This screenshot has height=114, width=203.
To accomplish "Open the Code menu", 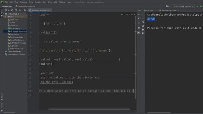I will [31, 2].
